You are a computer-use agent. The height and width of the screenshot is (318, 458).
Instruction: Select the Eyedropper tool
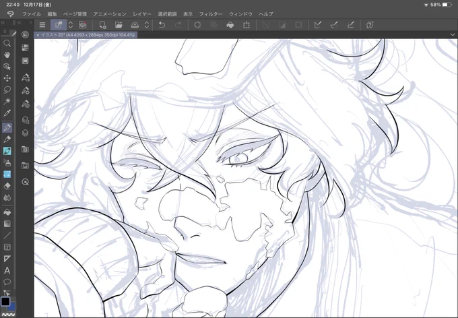point(7,113)
